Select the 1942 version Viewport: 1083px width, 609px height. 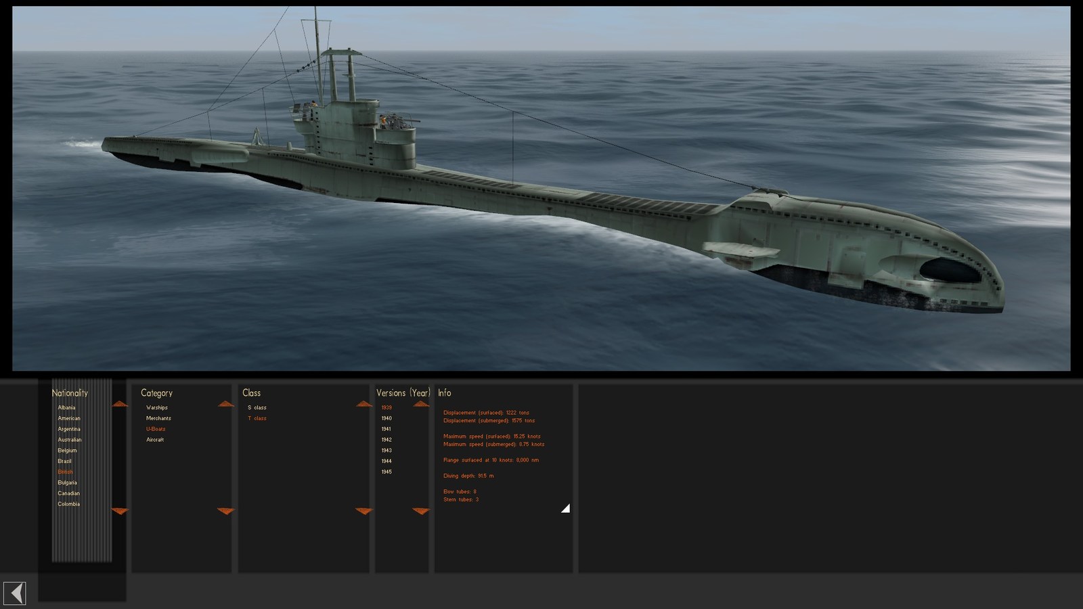click(386, 440)
